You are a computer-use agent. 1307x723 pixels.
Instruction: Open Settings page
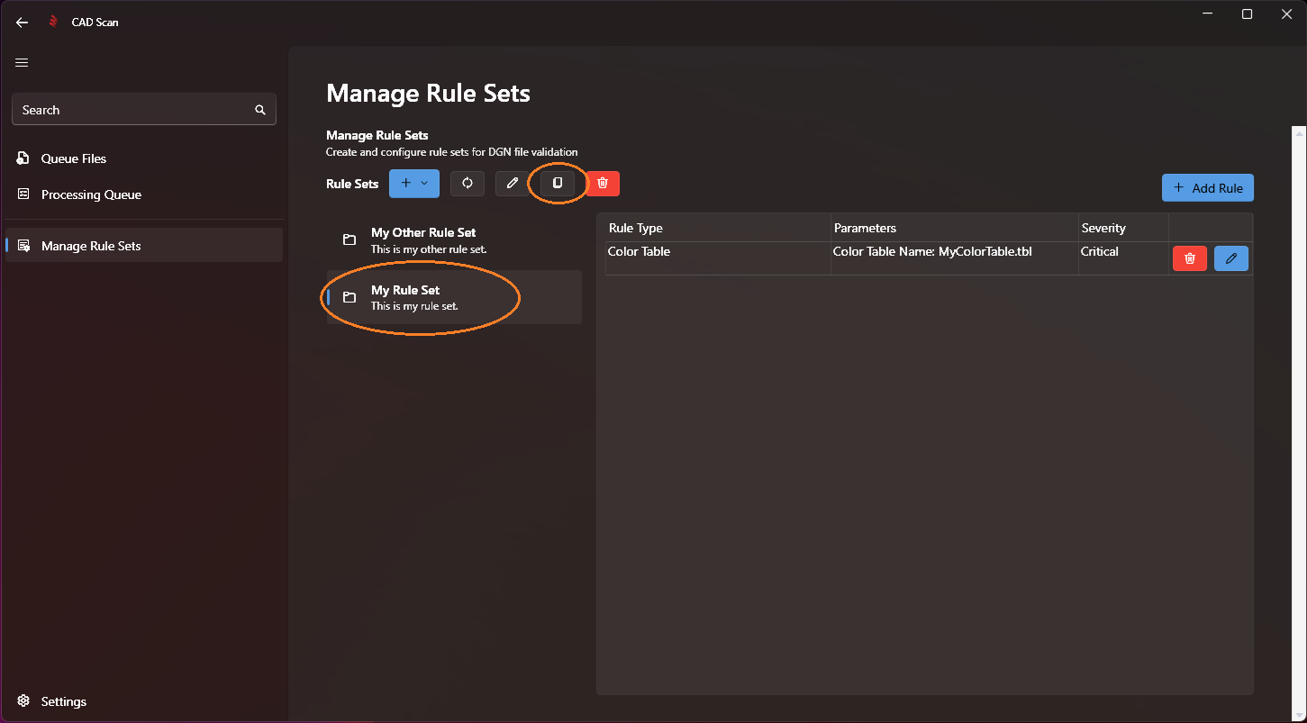(x=63, y=701)
